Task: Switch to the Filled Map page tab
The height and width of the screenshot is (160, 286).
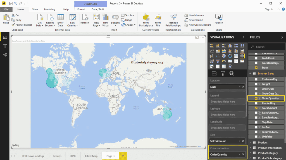Action: point(91,156)
